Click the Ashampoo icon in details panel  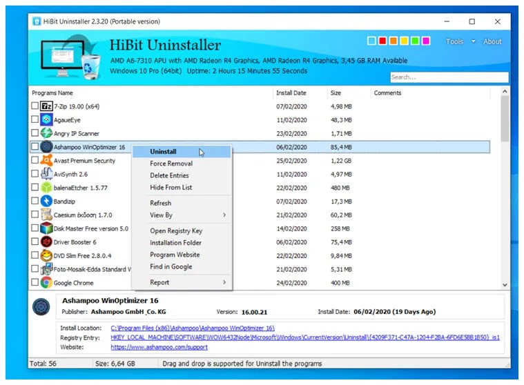click(x=41, y=306)
